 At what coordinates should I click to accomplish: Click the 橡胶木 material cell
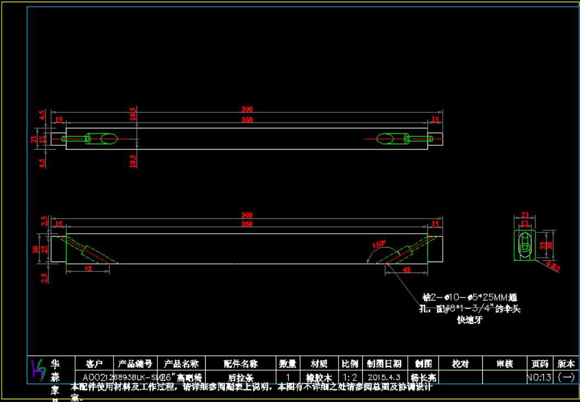319,378
